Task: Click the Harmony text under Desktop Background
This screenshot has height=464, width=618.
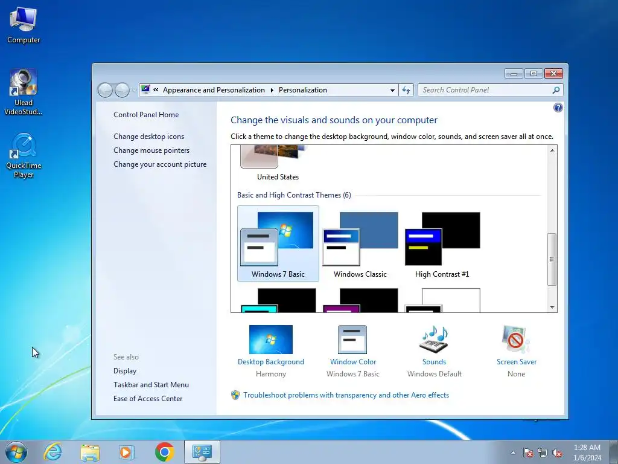Action: pyautogui.click(x=271, y=373)
